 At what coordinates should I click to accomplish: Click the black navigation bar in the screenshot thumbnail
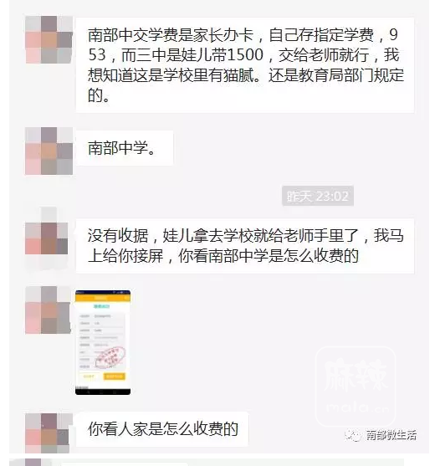tap(103, 392)
